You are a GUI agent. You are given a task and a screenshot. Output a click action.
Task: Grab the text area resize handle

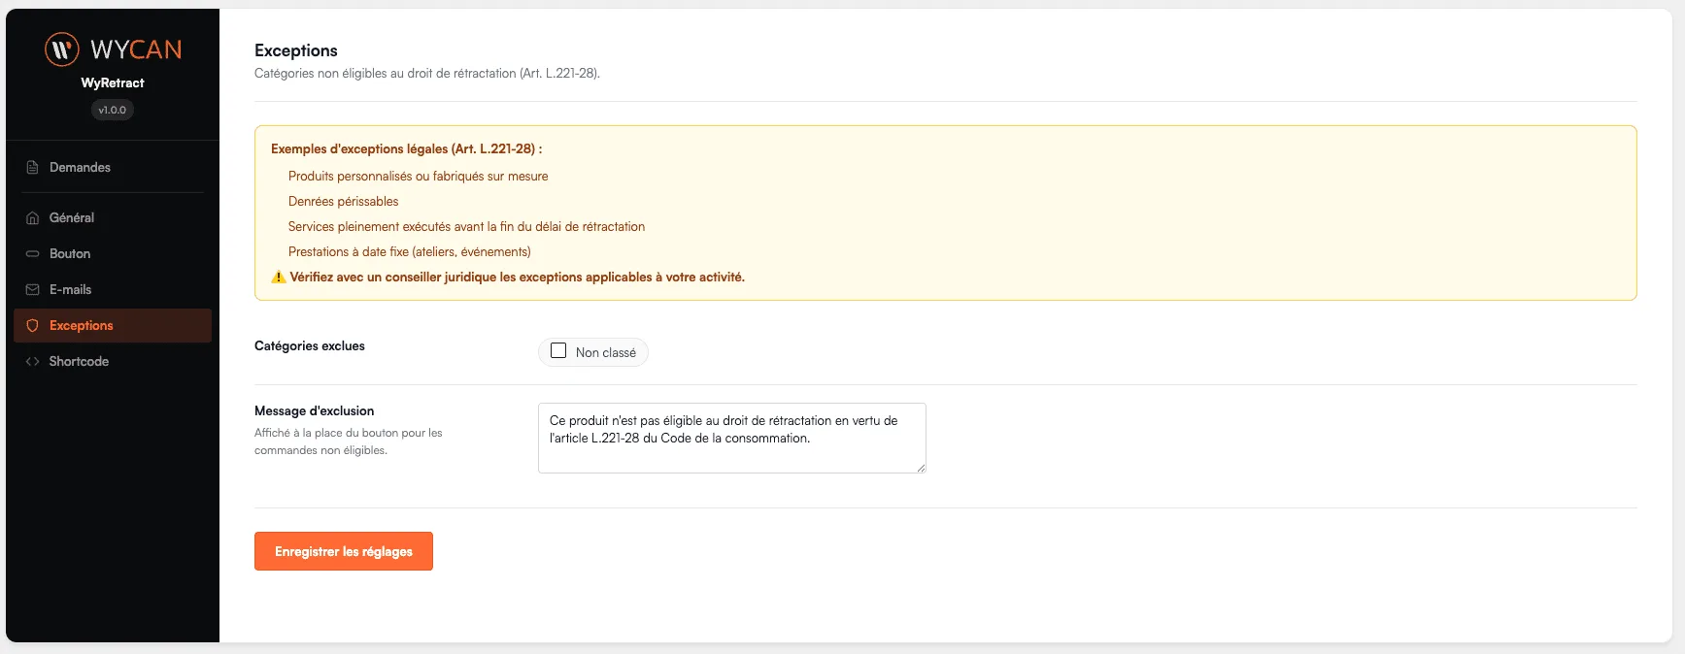(921, 468)
